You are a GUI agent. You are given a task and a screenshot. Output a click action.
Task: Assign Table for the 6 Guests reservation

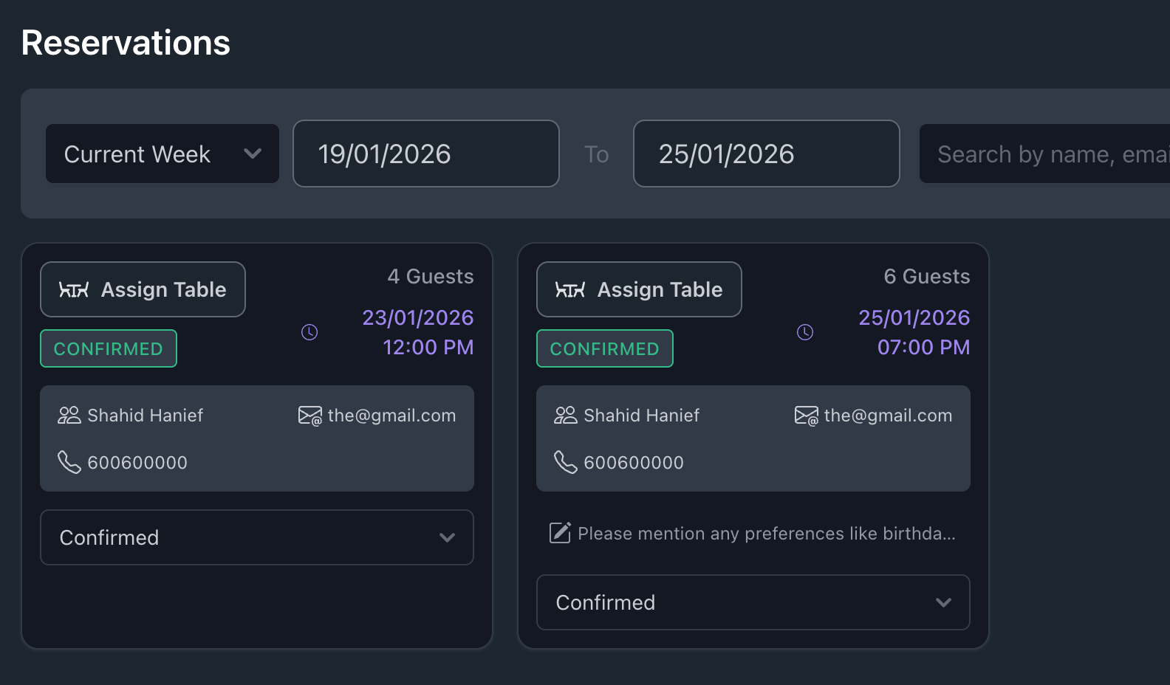pyautogui.click(x=639, y=289)
